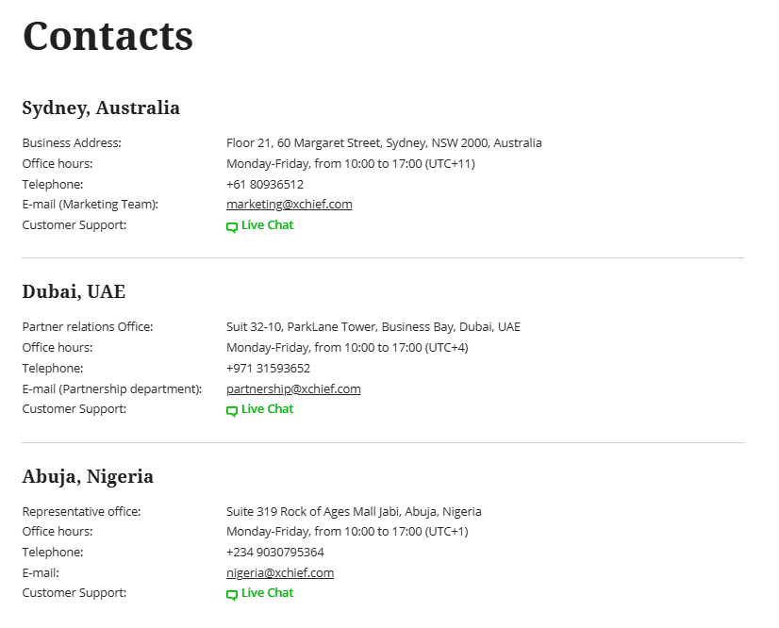Email marketing@xchief.com
This screenshot has width=779, height=628.
click(289, 205)
